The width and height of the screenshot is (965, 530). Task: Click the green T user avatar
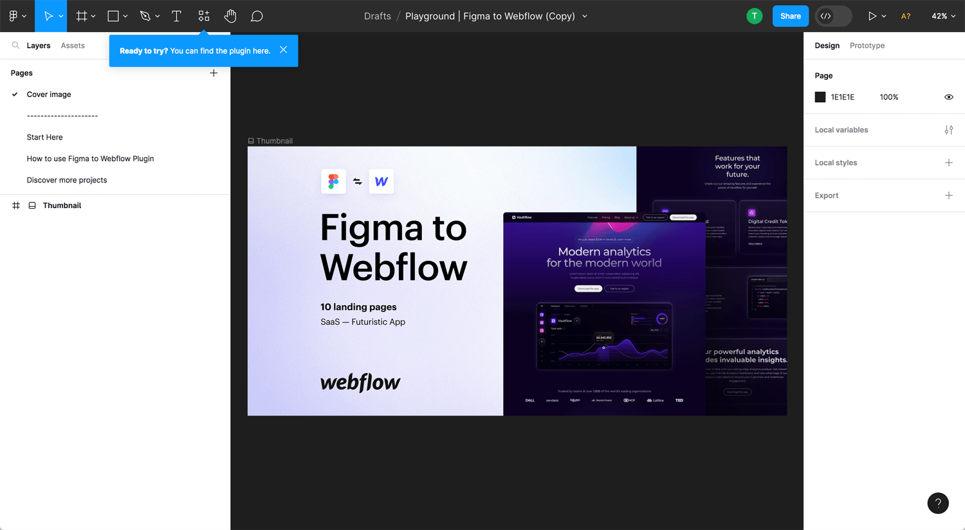coord(754,16)
